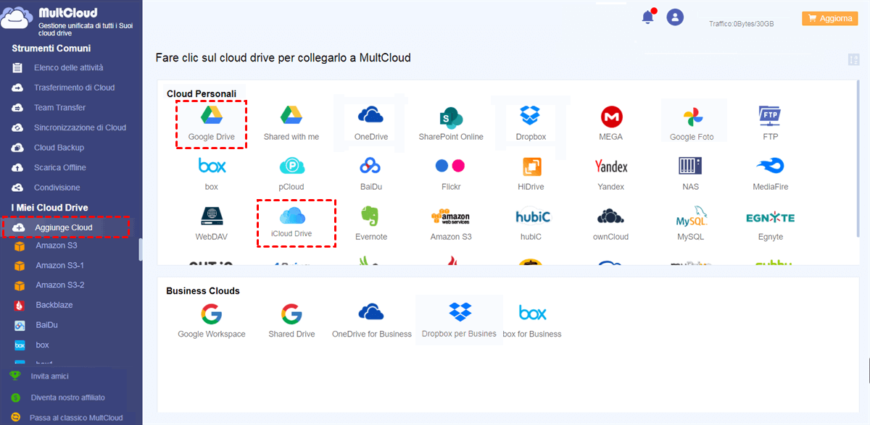Open Amazon S3-2 drive
Image resolution: width=870 pixels, height=425 pixels.
pos(60,285)
